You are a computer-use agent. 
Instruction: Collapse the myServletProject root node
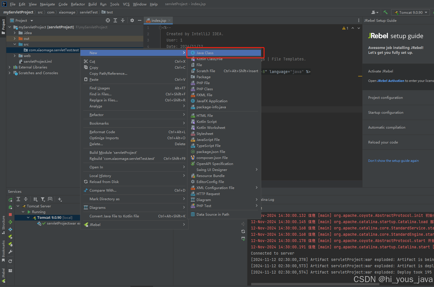point(10,27)
